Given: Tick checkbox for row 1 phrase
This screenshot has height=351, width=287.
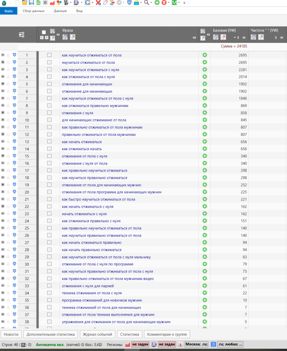Looking at the screenshot, I should 49,55.
